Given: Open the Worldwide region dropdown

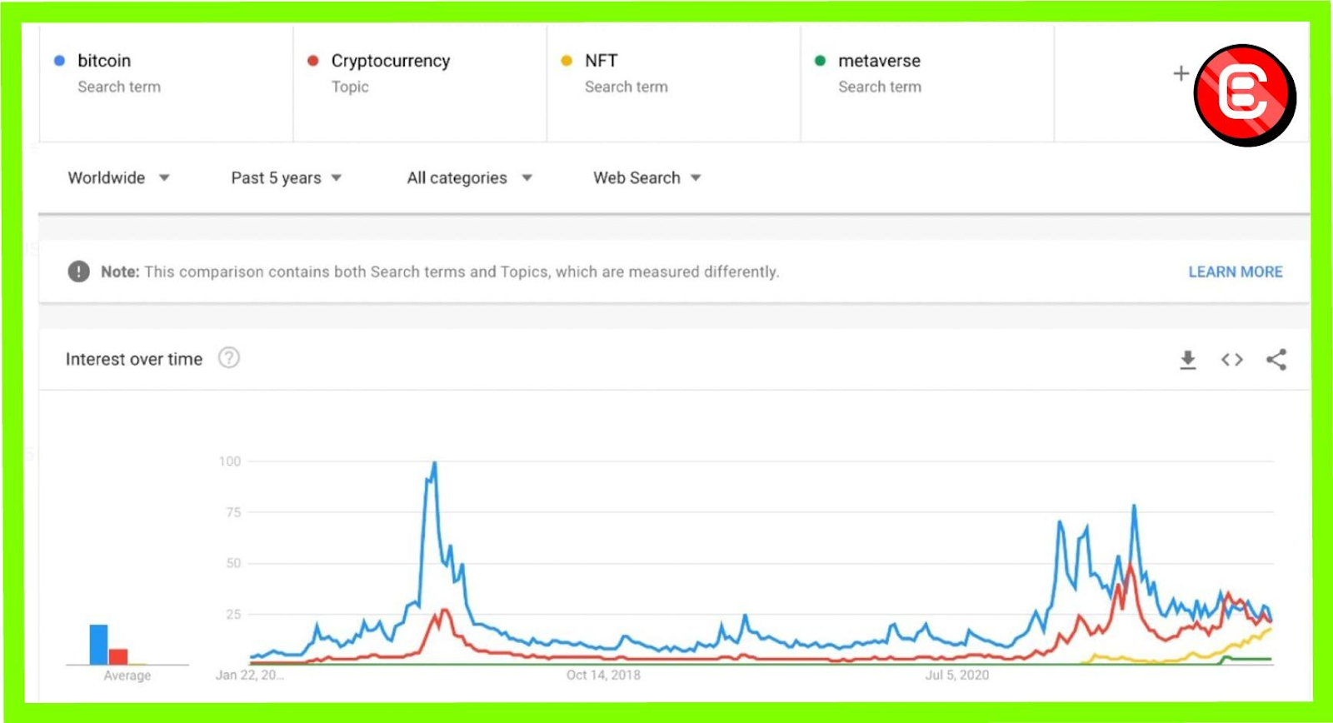Looking at the screenshot, I should point(118,177).
